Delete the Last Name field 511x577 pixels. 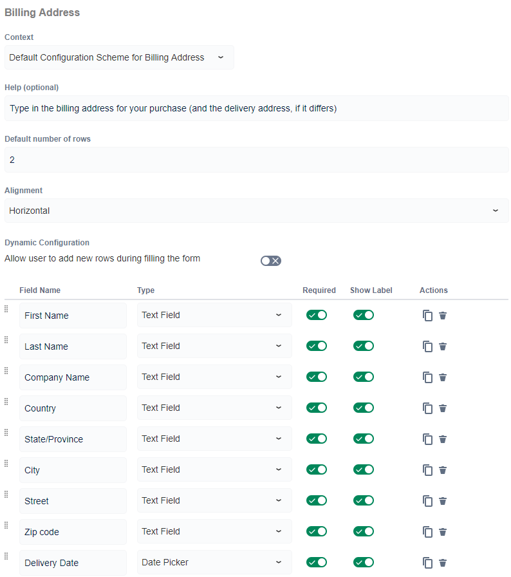443,346
